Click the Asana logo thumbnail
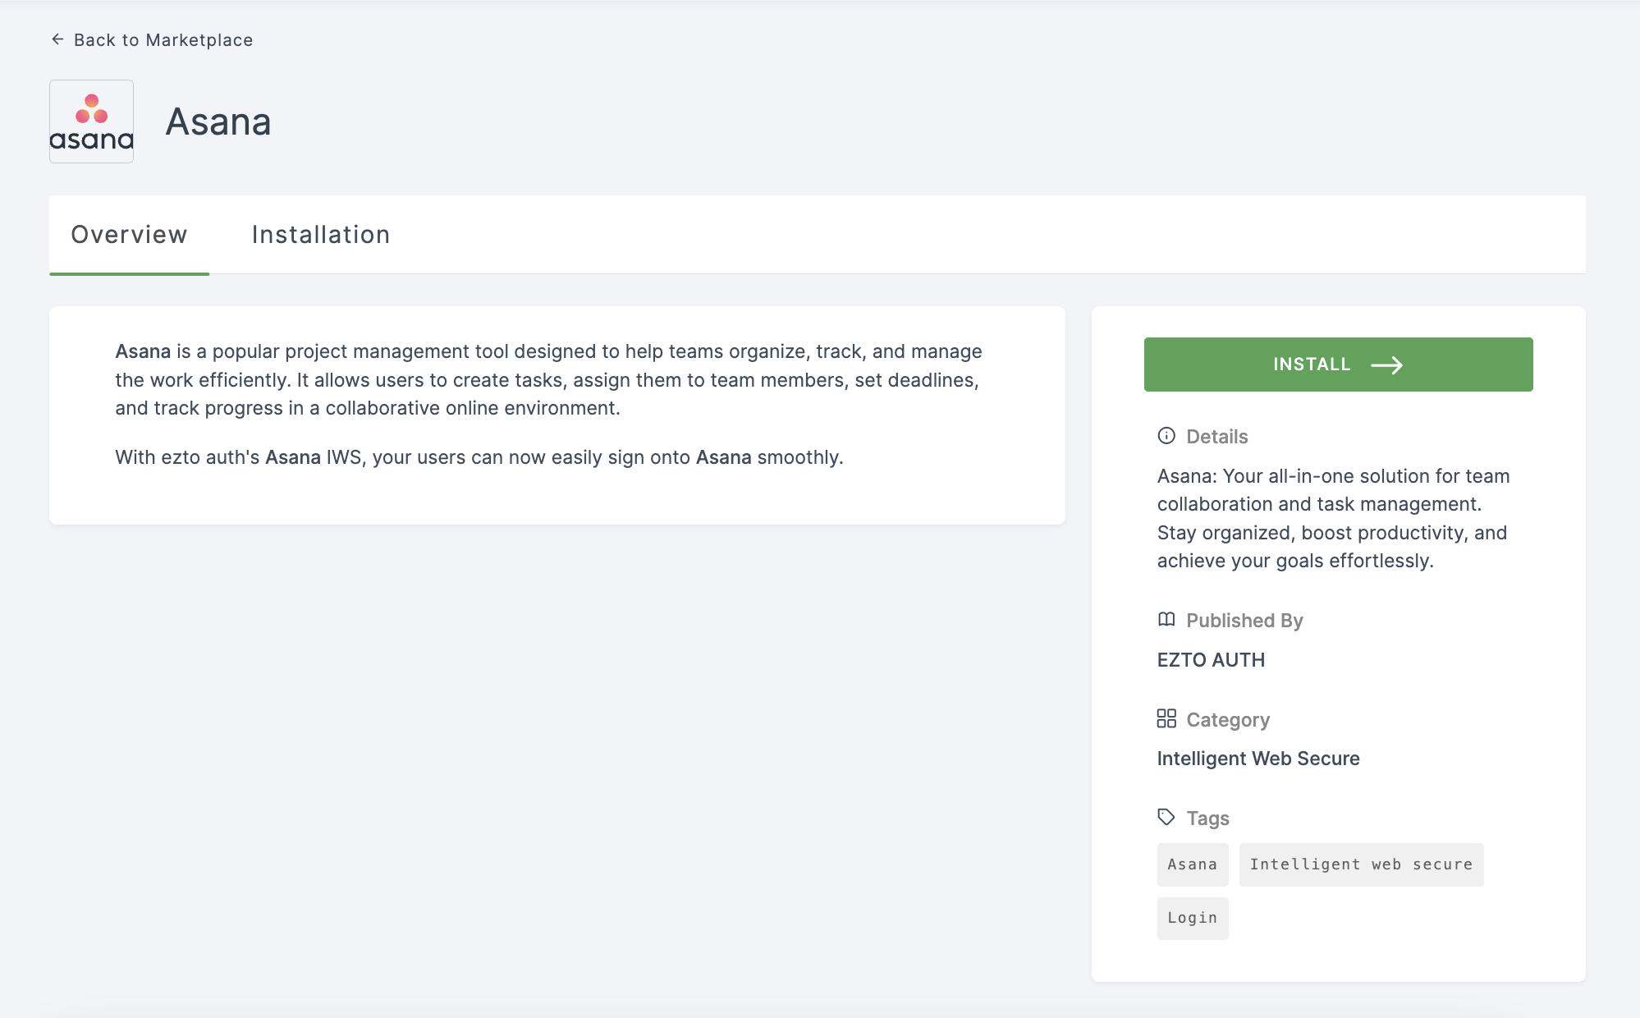The height and width of the screenshot is (1018, 1640). click(x=91, y=122)
